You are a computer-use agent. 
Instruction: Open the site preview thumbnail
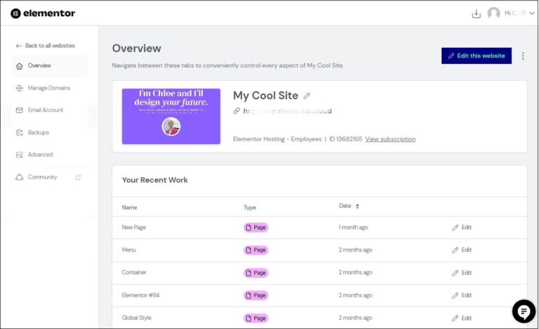[x=171, y=117]
